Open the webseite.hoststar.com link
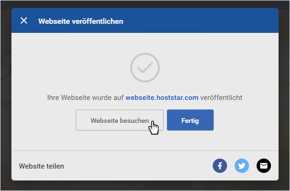The image size is (290, 191). point(162,98)
